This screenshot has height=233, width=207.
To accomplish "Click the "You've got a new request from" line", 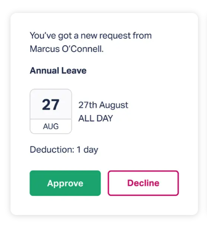I will 91,35.
